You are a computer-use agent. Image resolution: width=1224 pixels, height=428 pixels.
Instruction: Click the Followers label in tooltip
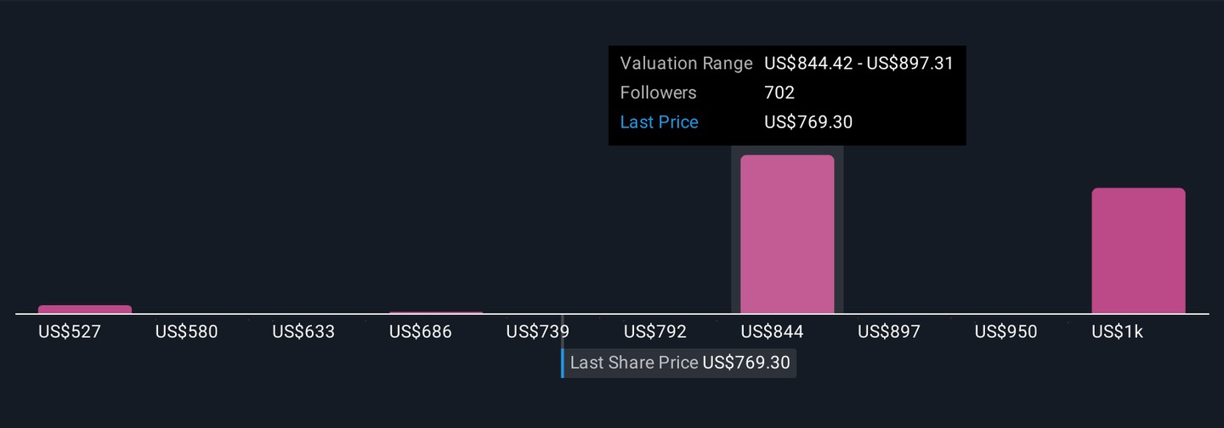coord(658,93)
